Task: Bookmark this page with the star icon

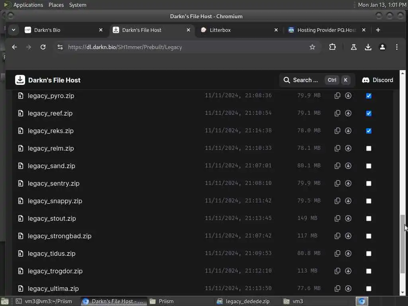Action: click(312, 47)
